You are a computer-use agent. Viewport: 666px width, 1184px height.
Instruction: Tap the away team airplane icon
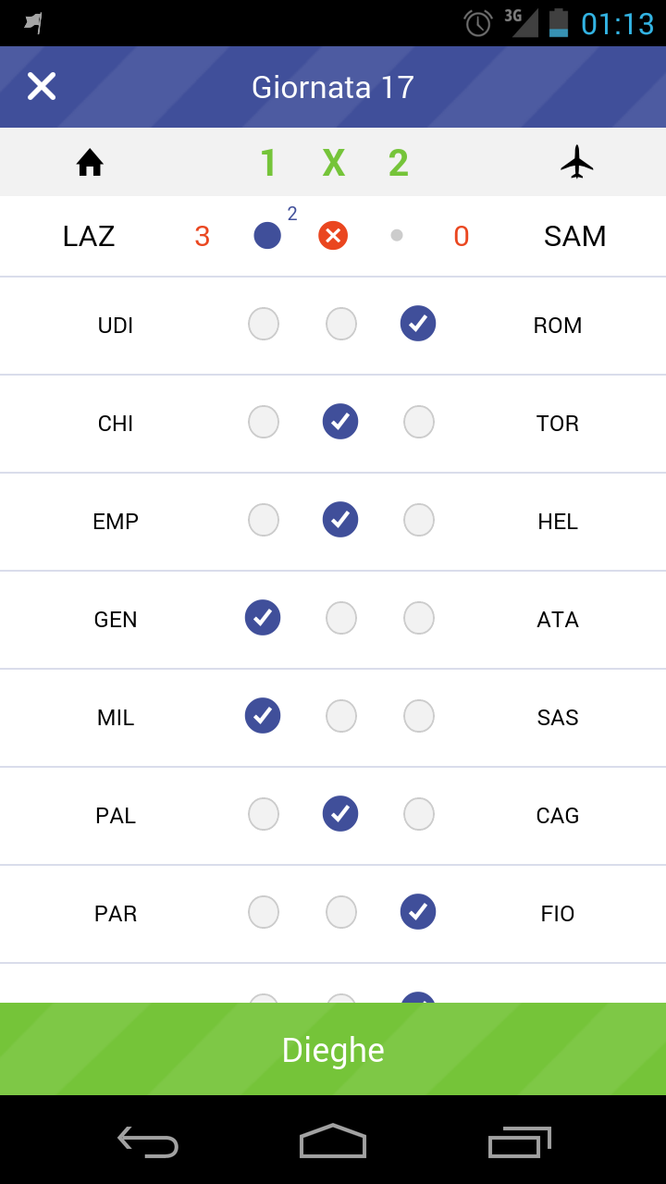point(577,162)
